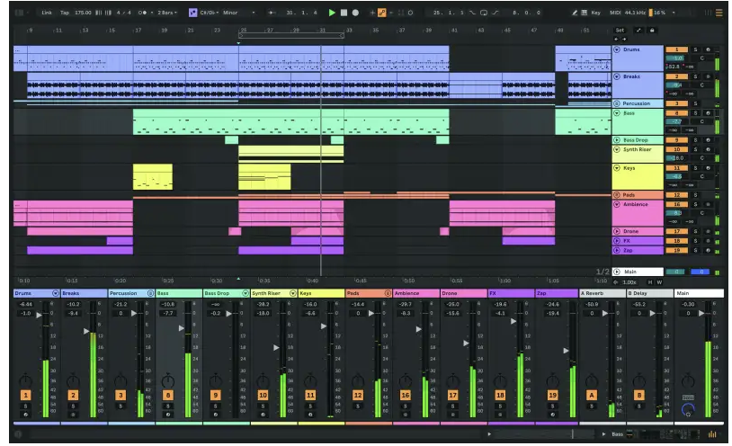Screen dimensions: 732x446
Task: Collapse the Drums track in Arrangement
Action: pos(617,49)
